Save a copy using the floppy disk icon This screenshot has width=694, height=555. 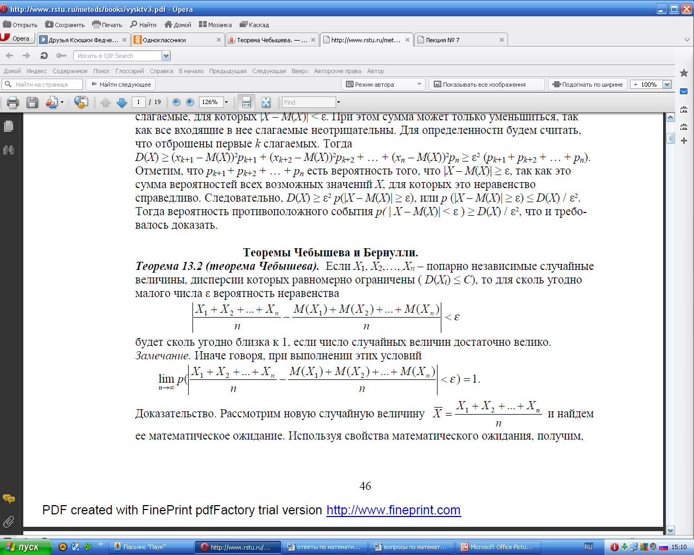32,102
